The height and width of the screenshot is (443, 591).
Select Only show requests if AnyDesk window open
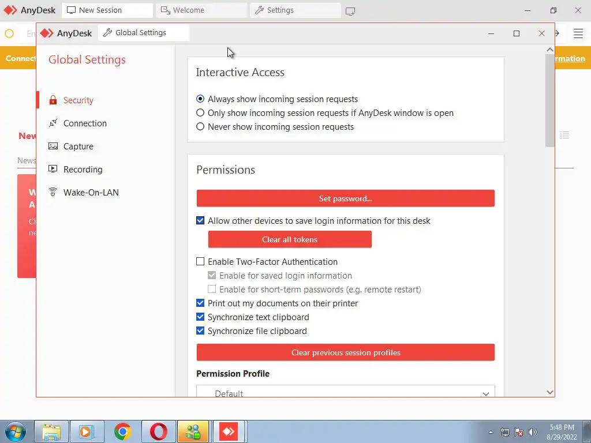point(200,112)
